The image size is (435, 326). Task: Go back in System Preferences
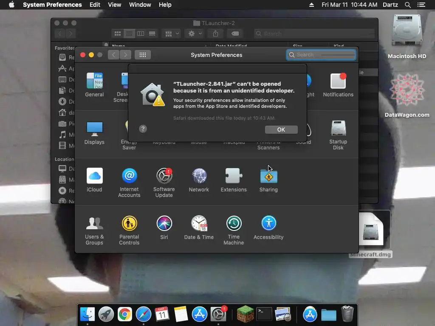114,55
